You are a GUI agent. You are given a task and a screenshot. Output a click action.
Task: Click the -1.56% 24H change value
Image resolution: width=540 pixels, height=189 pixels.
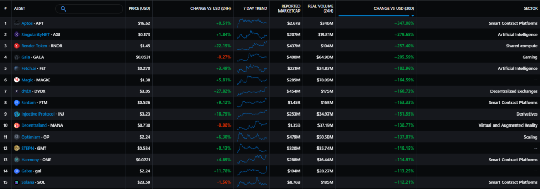click(x=224, y=182)
